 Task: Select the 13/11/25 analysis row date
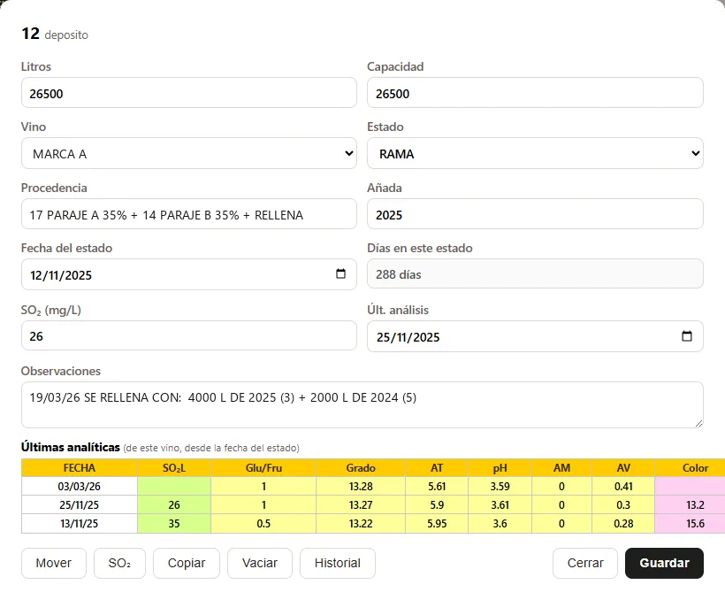79,523
